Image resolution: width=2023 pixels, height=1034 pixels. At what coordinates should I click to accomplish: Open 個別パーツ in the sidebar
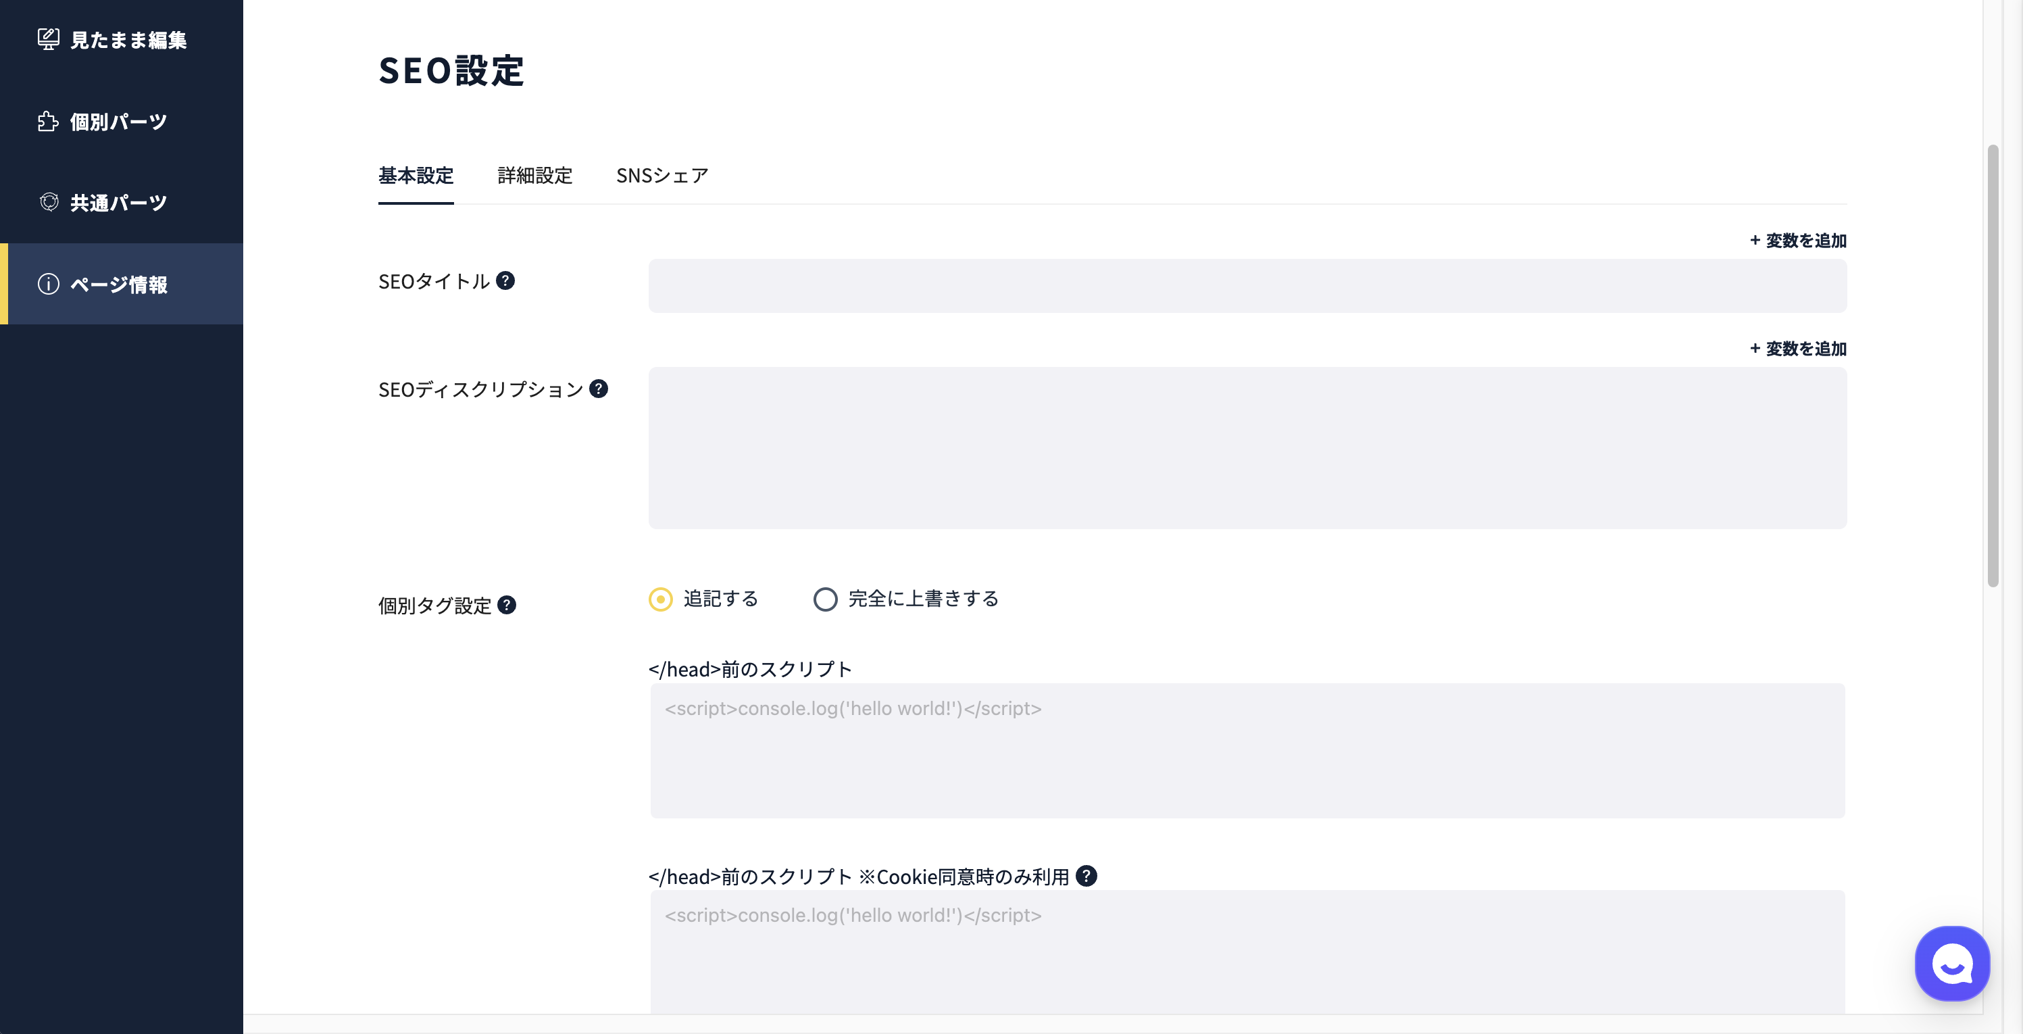pos(122,121)
